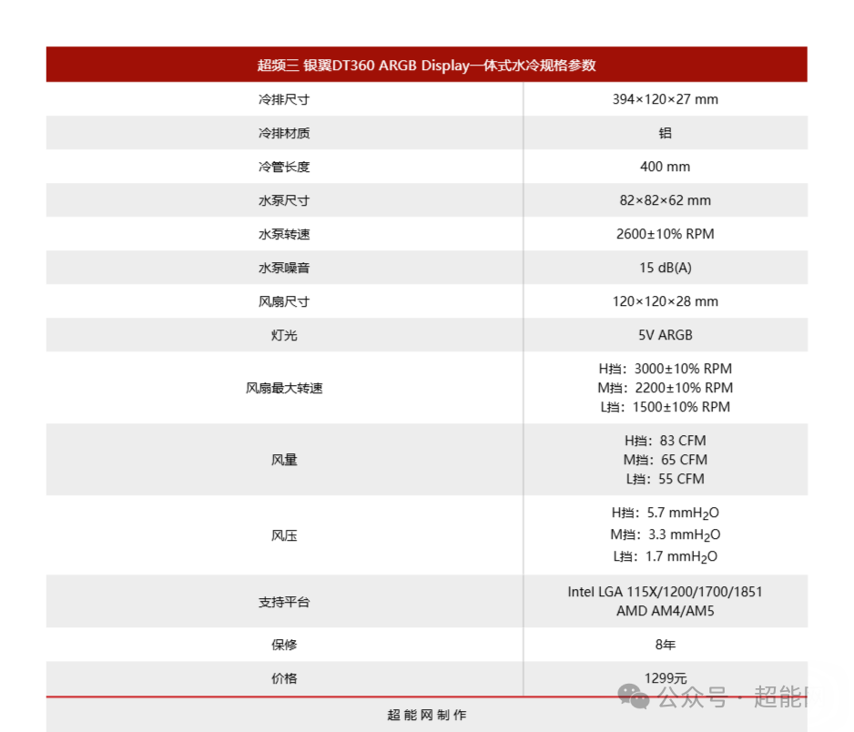
Task: Click M挡: 65 CFM line
Action: [665, 460]
